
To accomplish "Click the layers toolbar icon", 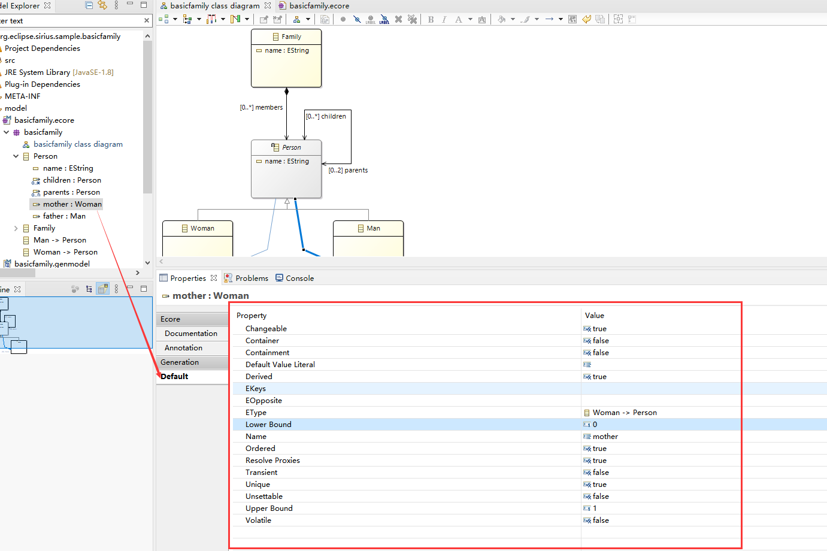I will coord(235,19).
